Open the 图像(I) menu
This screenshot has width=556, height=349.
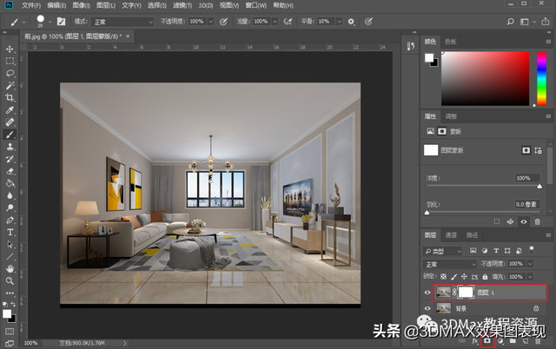coord(81,5)
